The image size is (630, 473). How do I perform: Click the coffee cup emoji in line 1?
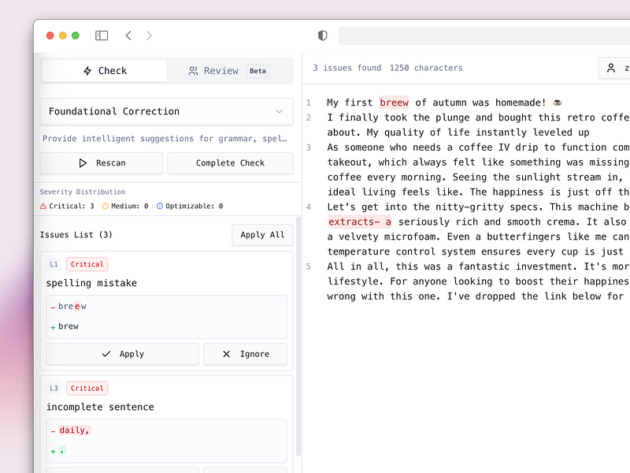pos(557,102)
